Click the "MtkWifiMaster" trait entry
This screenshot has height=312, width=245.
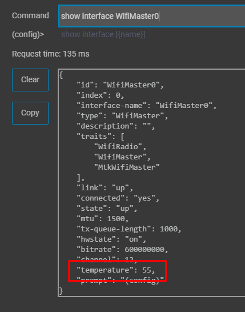click(127, 167)
